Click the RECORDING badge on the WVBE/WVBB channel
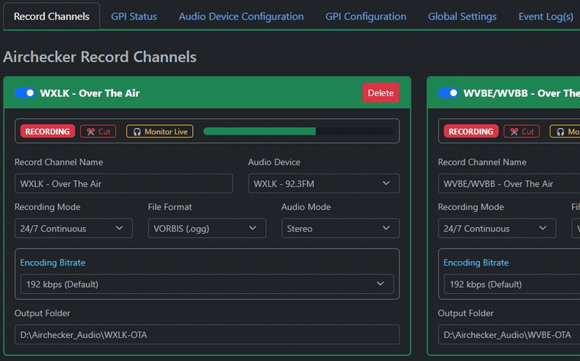This screenshot has width=580, height=361. pyautogui.click(x=471, y=132)
